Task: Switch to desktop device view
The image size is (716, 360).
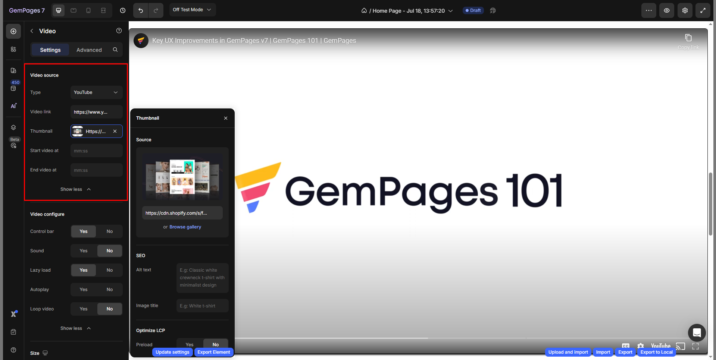Action: click(59, 10)
